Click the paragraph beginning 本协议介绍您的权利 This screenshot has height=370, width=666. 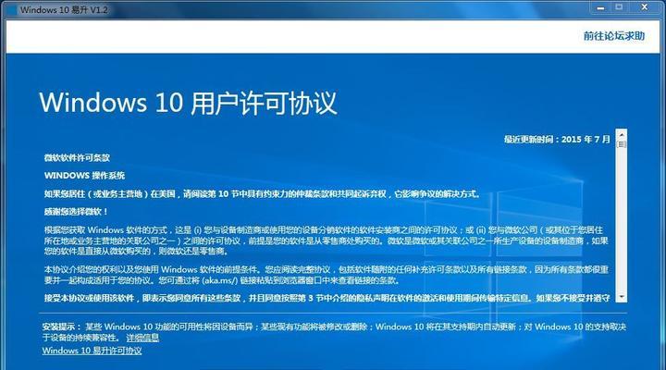click(x=327, y=275)
